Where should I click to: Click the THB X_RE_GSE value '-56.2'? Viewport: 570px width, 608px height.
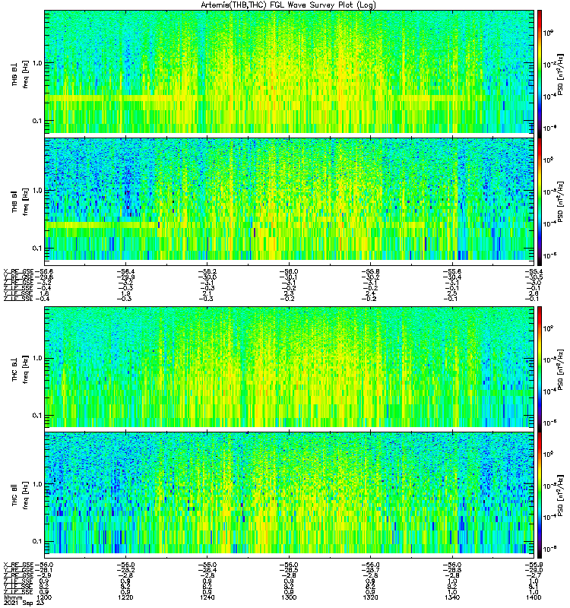pyautogui.click(x=207, y=271)
